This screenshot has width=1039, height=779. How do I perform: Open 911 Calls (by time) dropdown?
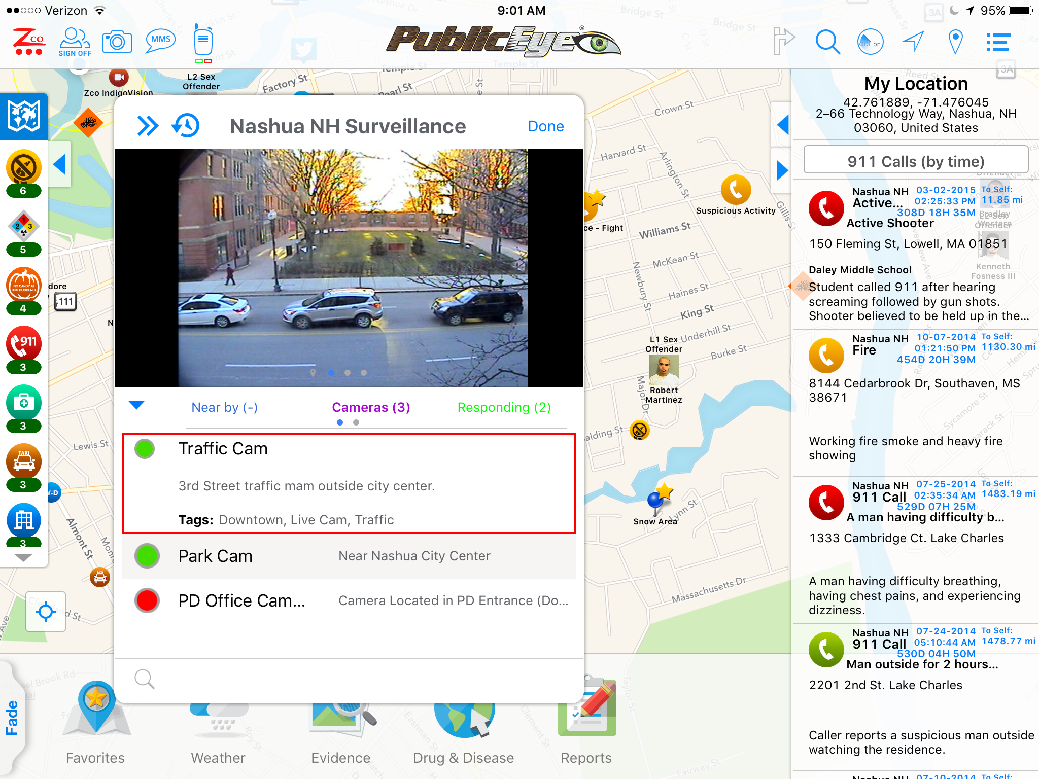click(916, 161)
